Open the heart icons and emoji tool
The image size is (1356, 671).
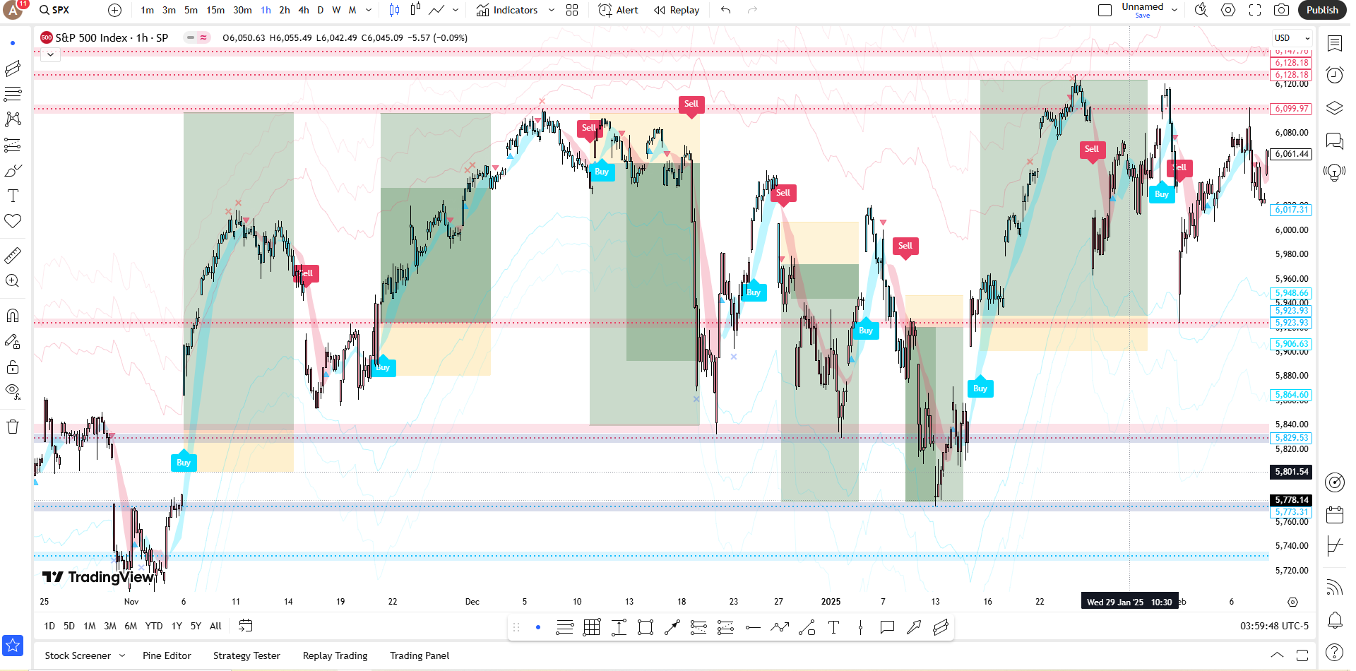[x=13, y=221]
